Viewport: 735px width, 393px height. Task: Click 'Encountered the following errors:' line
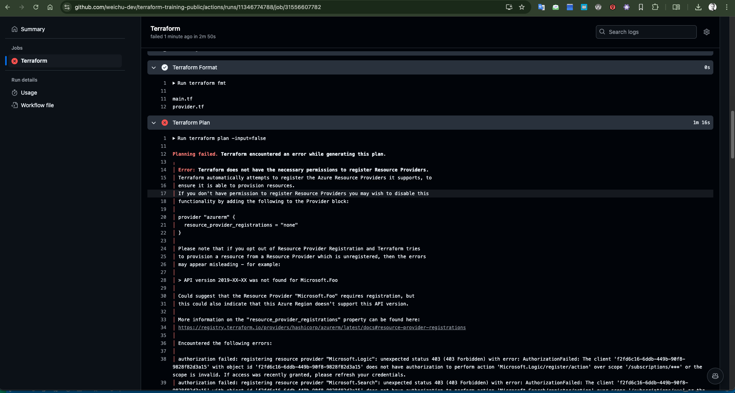pos(225,343)
